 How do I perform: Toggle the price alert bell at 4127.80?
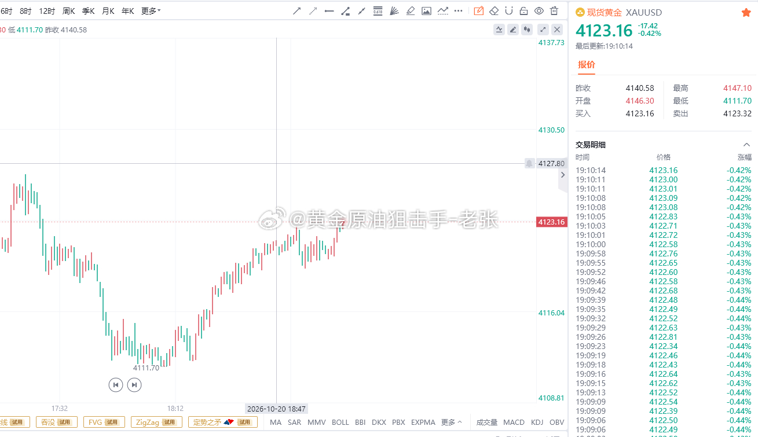529,164
